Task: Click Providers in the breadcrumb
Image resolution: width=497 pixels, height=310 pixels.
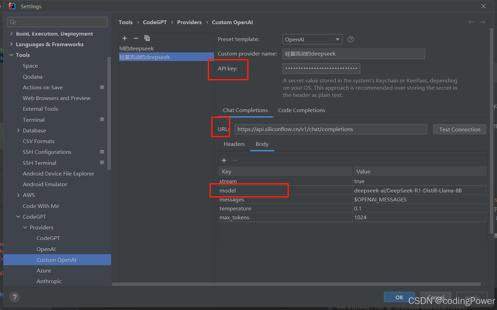Action: coord(189,22)
